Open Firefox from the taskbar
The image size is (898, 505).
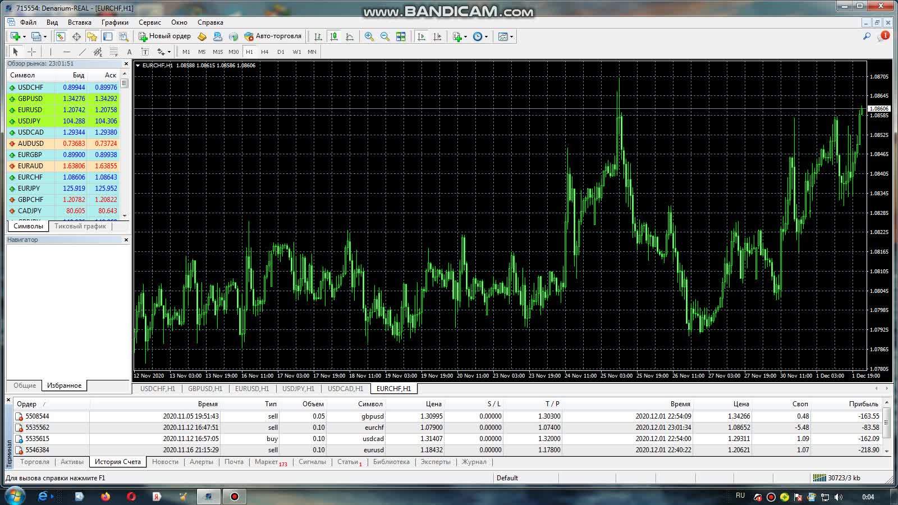tap(106, 497)
